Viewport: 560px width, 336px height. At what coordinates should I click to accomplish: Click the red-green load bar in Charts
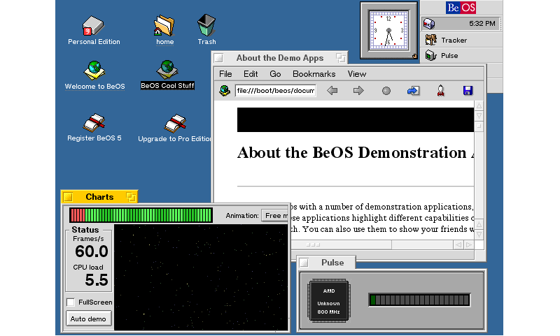pos(141,216)
